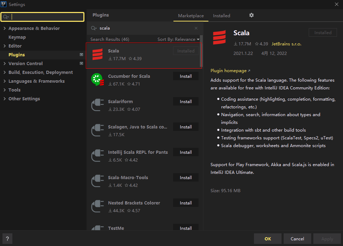Select the Scala plugin name in results
343x246 pixels.
pyautogui.click(x=113, y=51)
